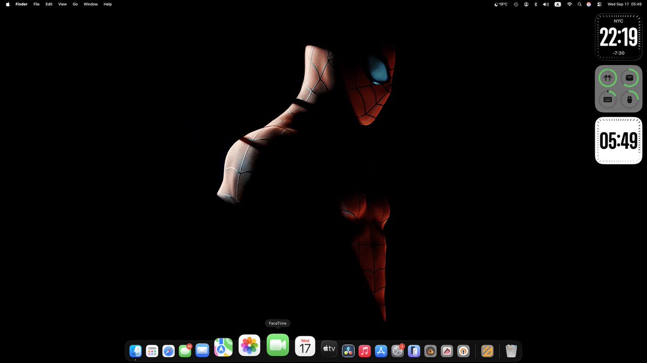
Task: Open the Trash in the Dock
Action: click(x=511, y=351)
